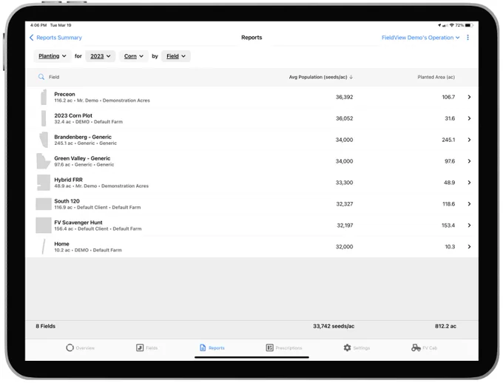Open the Corn crop dropdown
The height and width of the screenshot is (383, 503).
133,56
